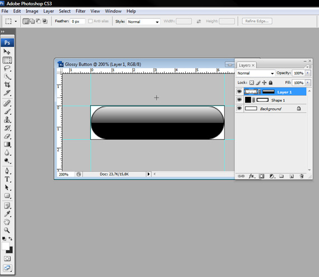Viewport: 319px width, 277px height.
Task: Select Add to selection mode icon
Action: click(32, 21)
